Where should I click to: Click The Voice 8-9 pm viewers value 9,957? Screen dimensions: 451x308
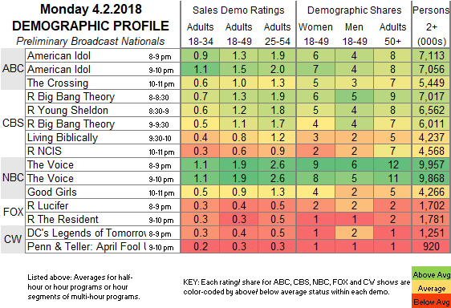click(x=432, y=164)
